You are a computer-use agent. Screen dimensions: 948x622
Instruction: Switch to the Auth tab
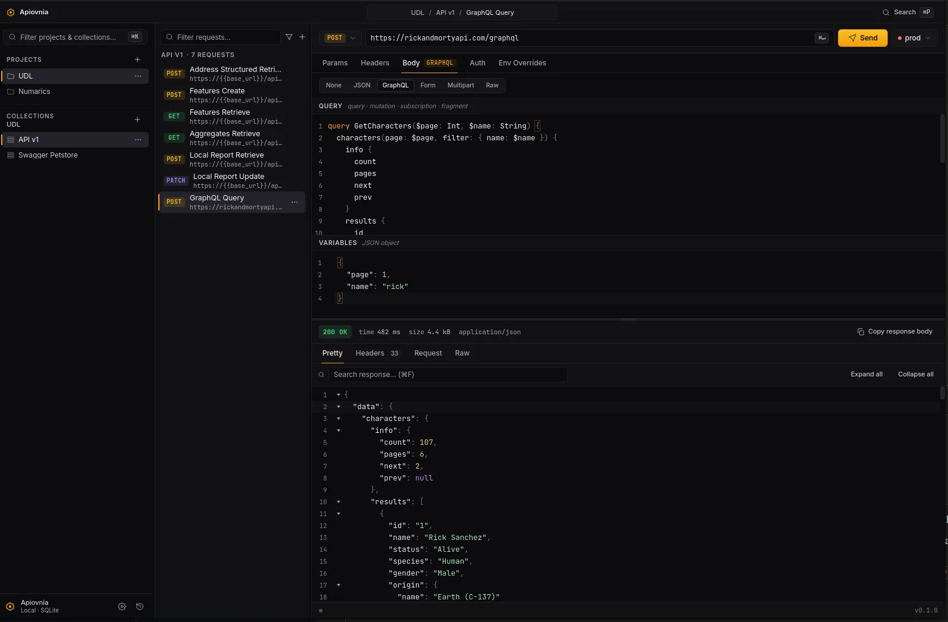coord(477,63)
